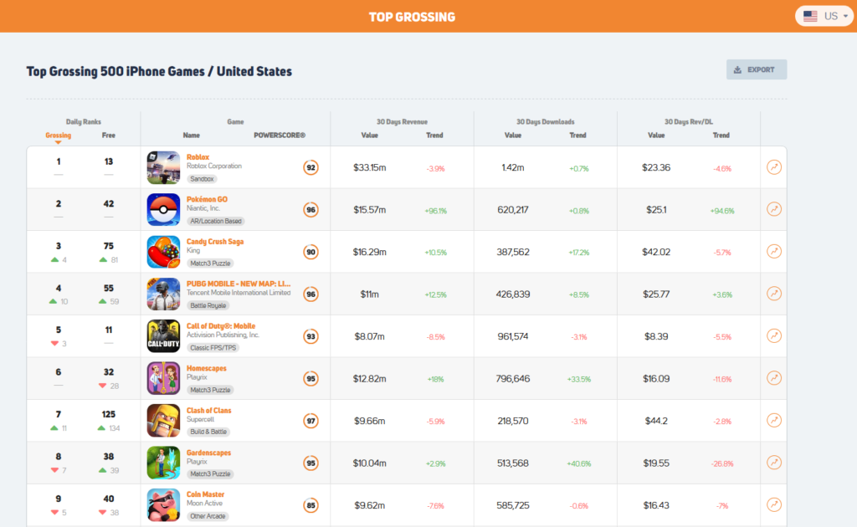The image size is (857, 527).
Task: Export the top grossing list
Action: pos(757,69)
